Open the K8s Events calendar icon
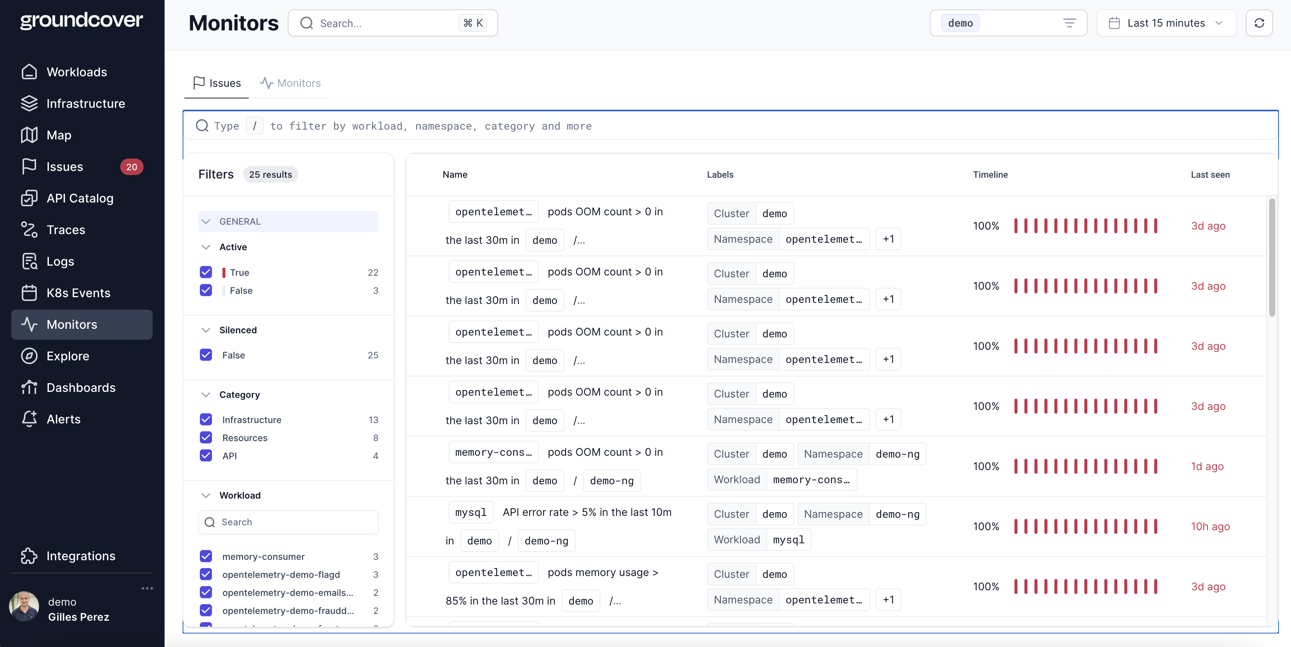The image size is (1291, 647). pyautogui.click(x=29, y=293)
